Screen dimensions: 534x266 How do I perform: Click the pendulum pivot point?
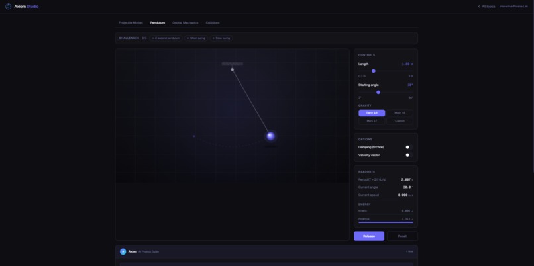pos(233,69)
